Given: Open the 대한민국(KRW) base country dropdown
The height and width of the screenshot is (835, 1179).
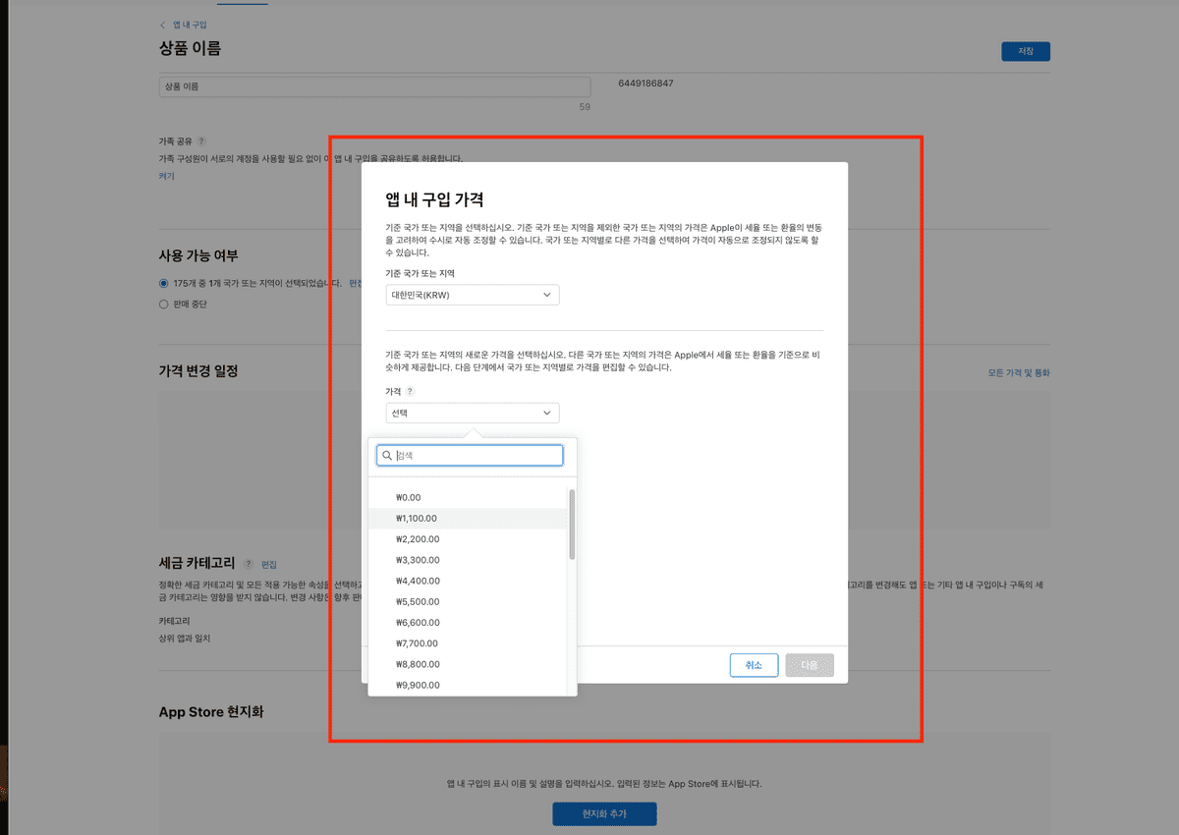Looking at the screenshot, I should point(473,295).
